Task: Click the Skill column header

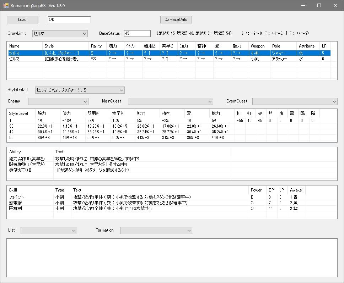Action: tap(30, 190)
